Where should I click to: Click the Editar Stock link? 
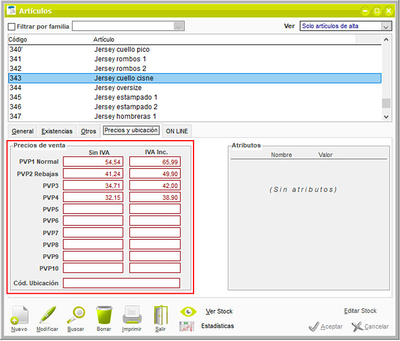pos(360,311)
